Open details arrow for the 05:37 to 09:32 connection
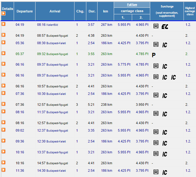This screenshot has width=196, height=177. tap(3, 53)
